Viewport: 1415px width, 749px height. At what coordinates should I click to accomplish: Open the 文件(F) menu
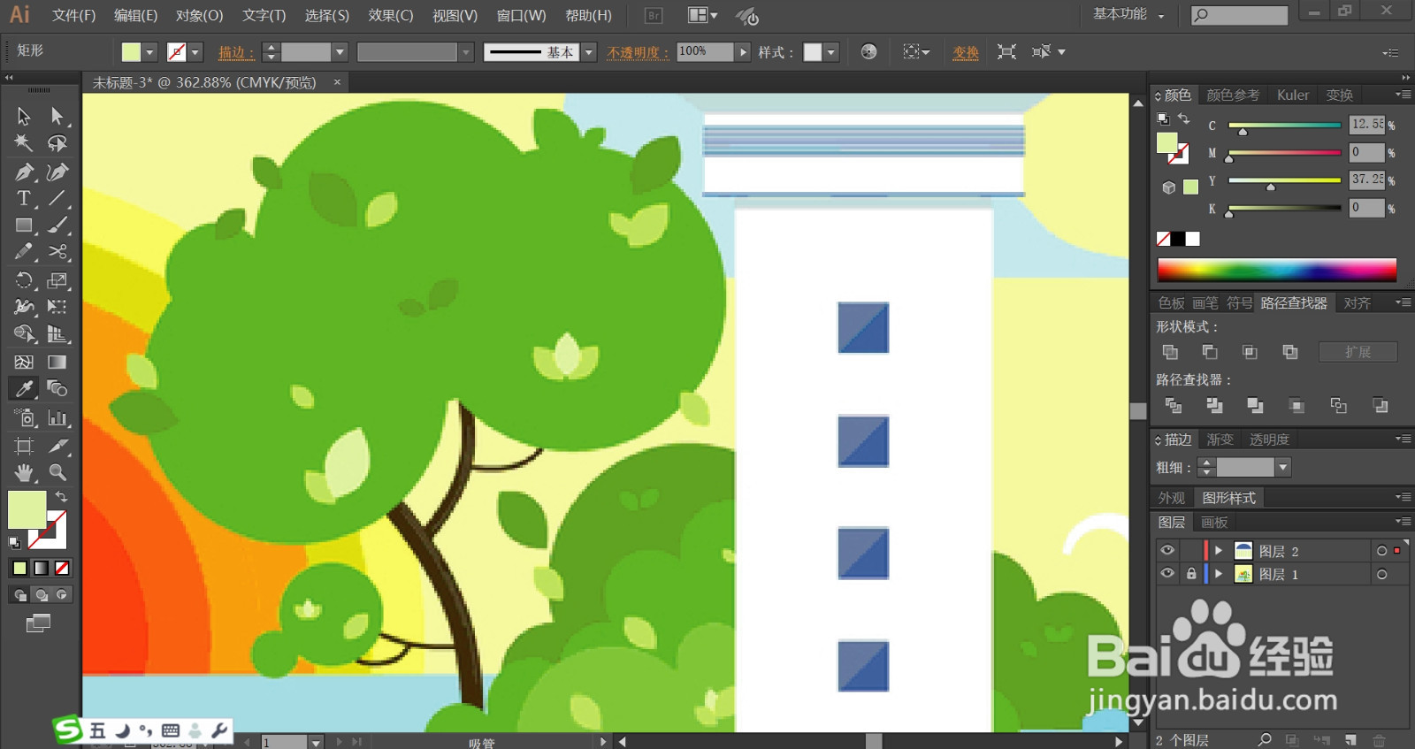tap(73, 15)
